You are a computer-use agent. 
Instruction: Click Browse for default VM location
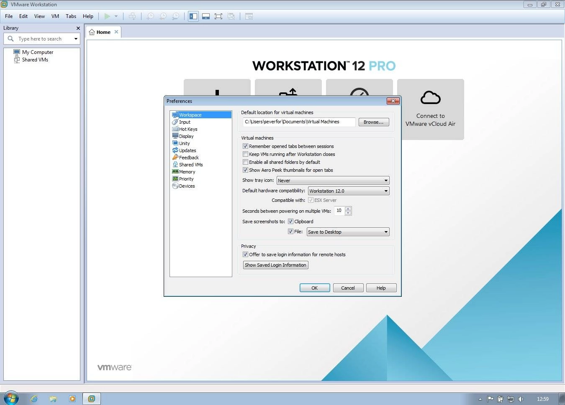tap(374, 122)
